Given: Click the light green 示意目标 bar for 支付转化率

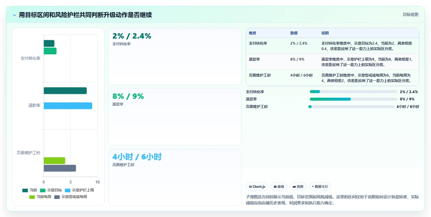Looking at the screenshot, I should point(50,51).
